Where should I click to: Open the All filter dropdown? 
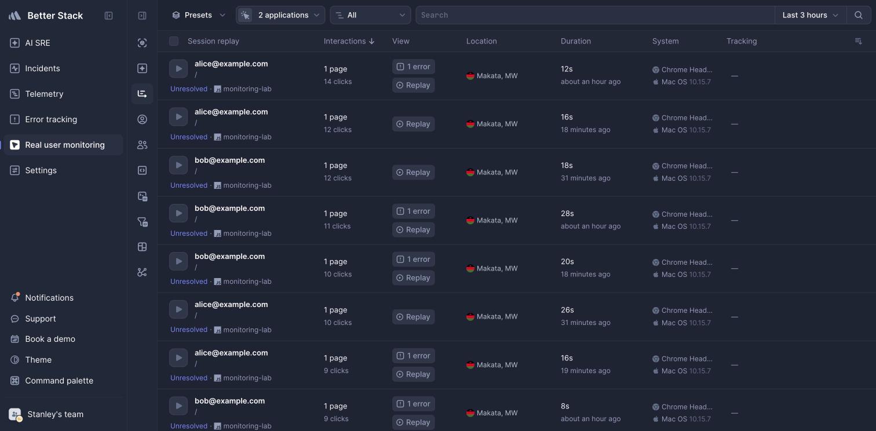370,15
